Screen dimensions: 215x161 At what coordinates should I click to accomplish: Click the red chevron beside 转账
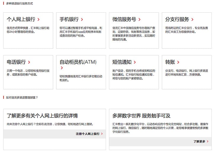[x=178, y=62]
